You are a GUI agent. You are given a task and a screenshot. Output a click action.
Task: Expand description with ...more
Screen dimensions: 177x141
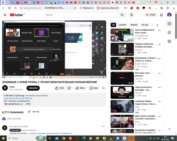pos(28,104)
